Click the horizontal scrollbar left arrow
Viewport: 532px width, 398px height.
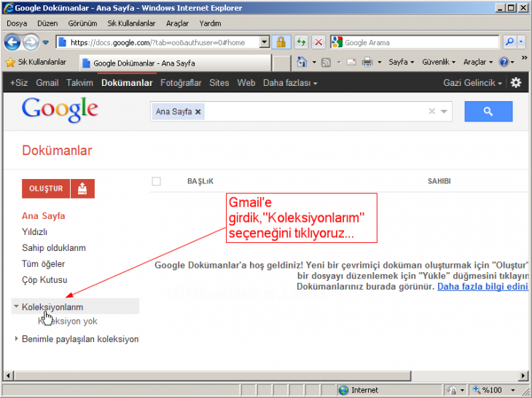[9, 375]
